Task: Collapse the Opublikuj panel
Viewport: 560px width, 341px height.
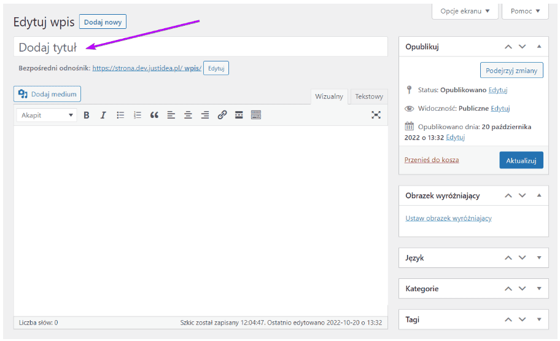Action: (x=539, y=47)
